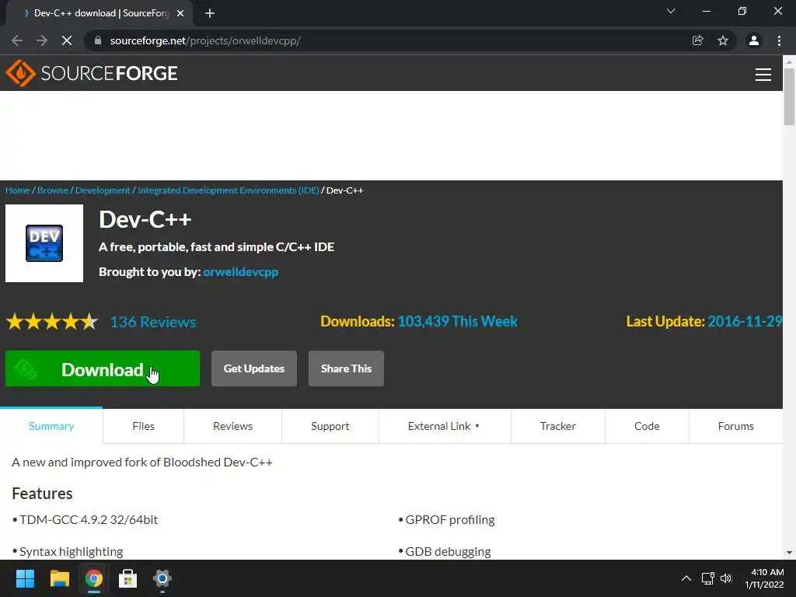The width and height of the screenshot is (796, 597).
Task: Go to the Browse breadcrumb
Action: (x=53, y=190)
